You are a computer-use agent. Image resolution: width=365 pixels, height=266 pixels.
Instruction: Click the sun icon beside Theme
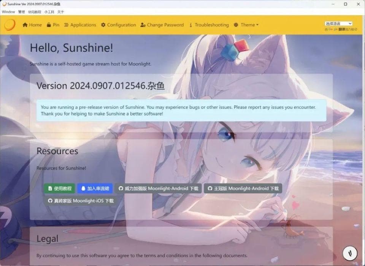[236, 25]
